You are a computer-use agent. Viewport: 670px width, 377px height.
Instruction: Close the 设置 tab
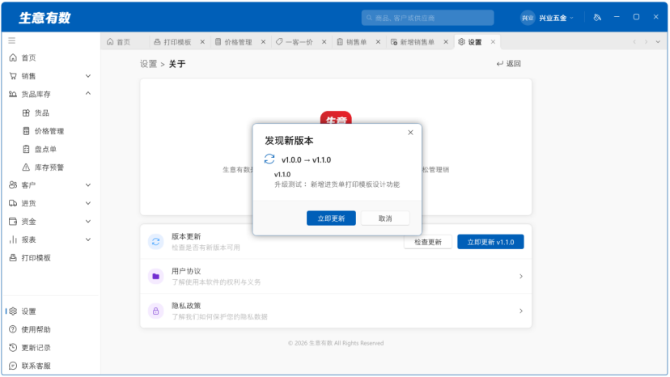(493, 42)
